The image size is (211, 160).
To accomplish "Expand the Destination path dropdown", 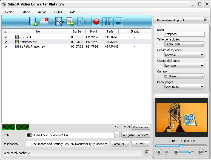I will [106, 144].
